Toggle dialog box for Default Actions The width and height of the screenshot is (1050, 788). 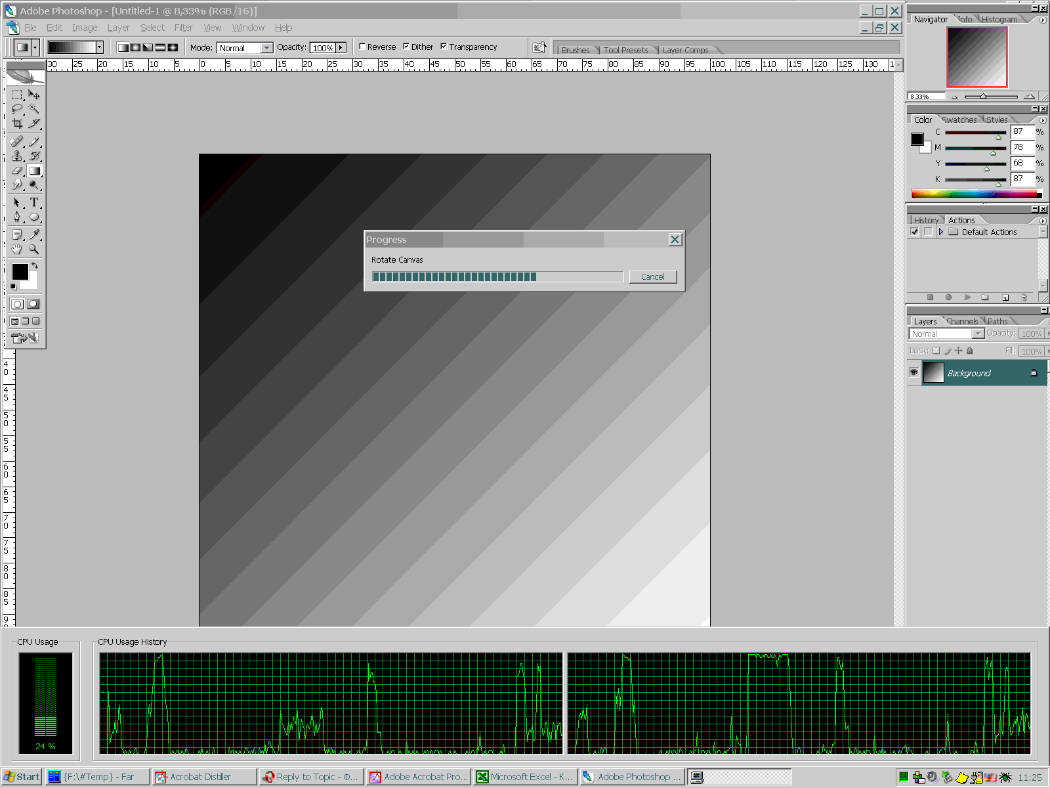point(928,232)
